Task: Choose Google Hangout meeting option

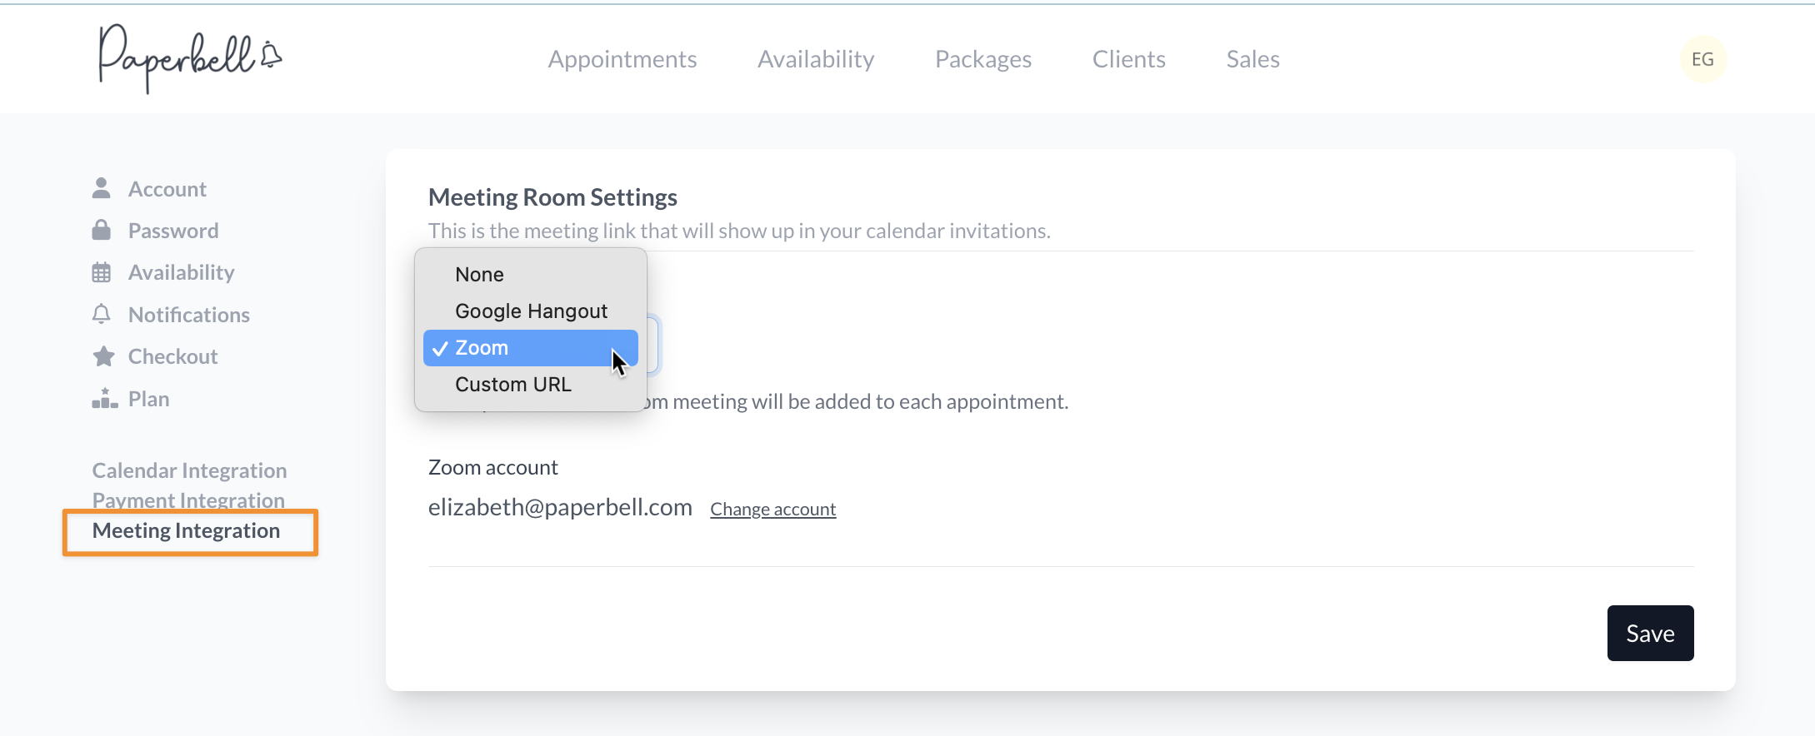Action: (531, 311)
